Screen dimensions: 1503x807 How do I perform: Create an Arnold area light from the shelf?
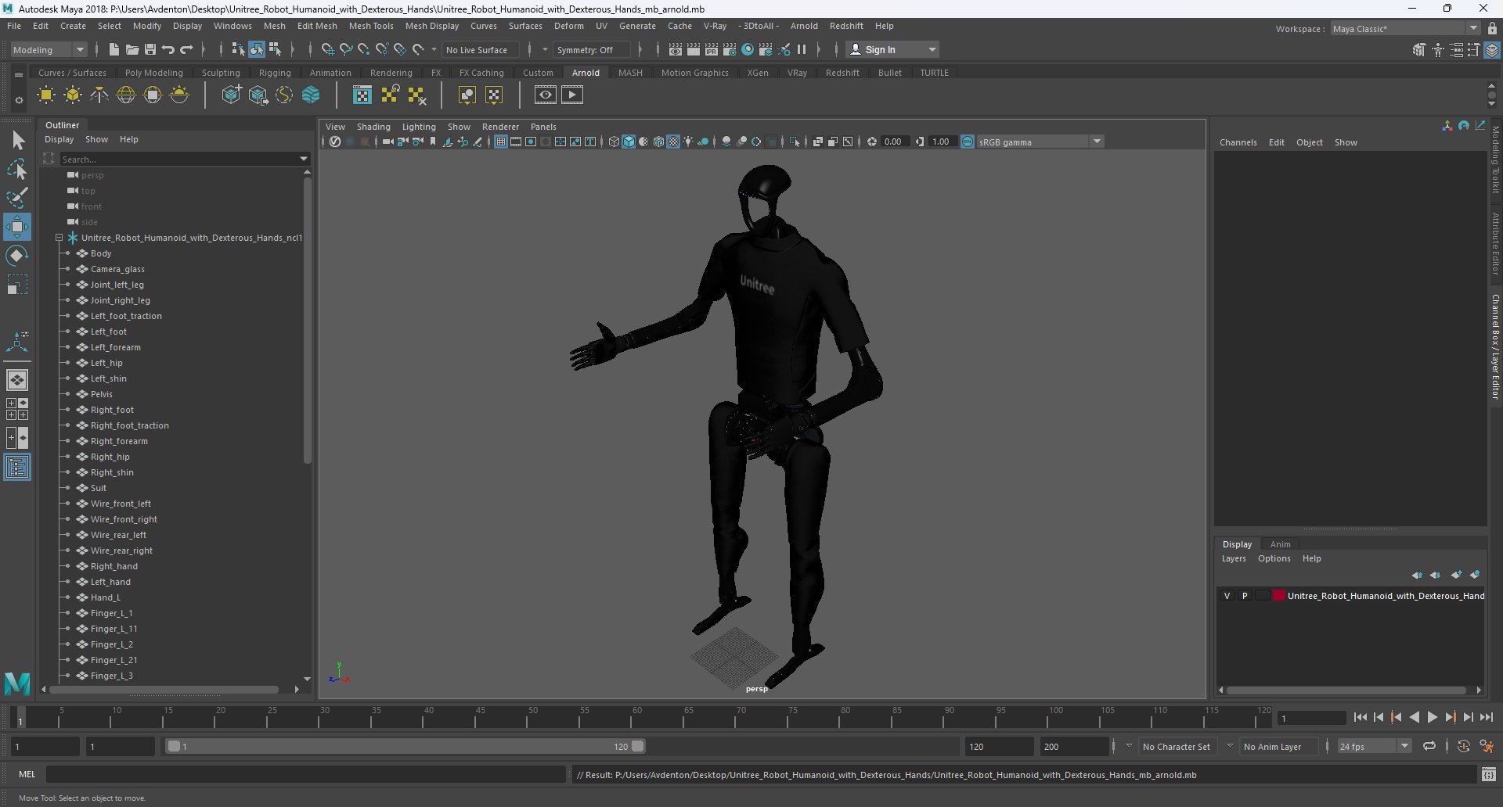click(46, 95)
